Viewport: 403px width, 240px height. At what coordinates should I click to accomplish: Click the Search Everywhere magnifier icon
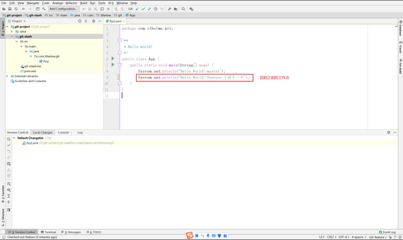183,9
